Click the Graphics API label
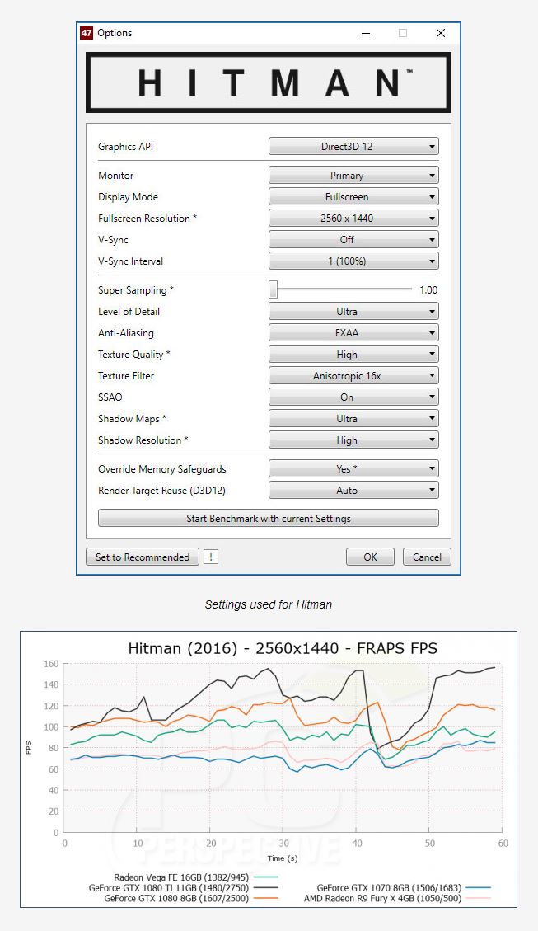Screen dimensions: 538x931 tap(126, 147)
